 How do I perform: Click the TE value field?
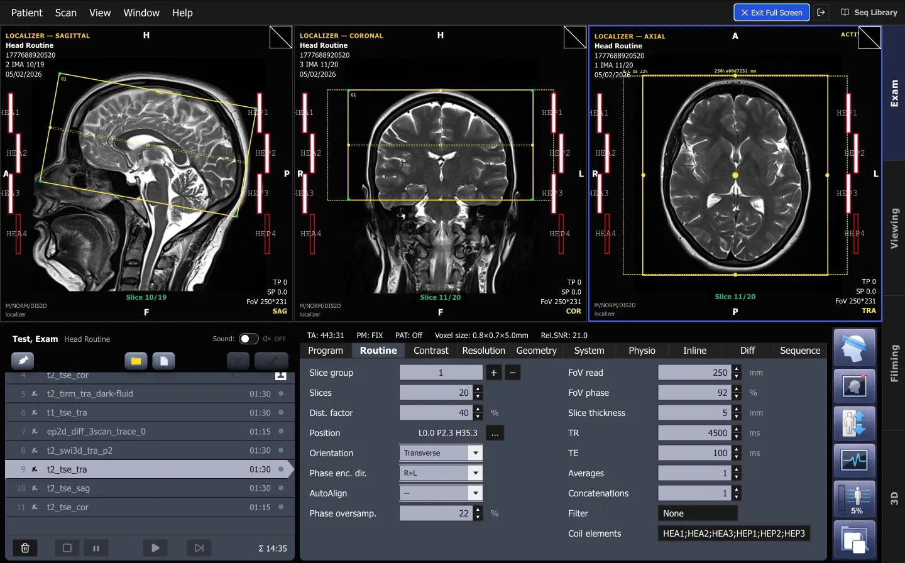click(695, 453)
